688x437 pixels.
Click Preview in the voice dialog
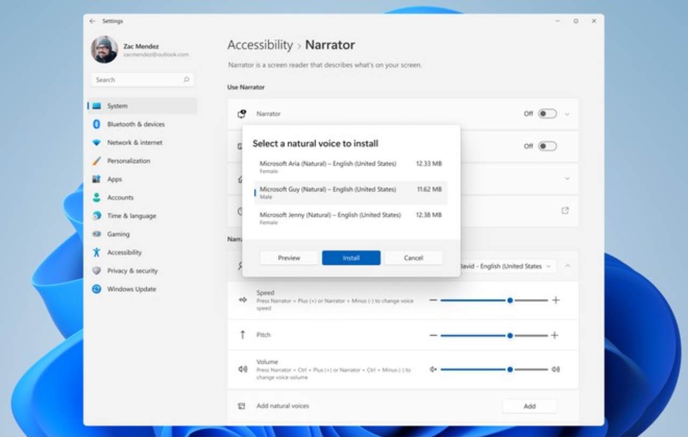click(x=289, y=258)
